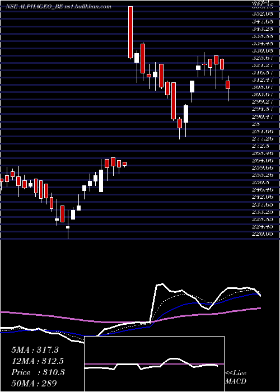280x392 pixels.
Task: Click the 259.66 price axis label
Action: pos(262,168)
